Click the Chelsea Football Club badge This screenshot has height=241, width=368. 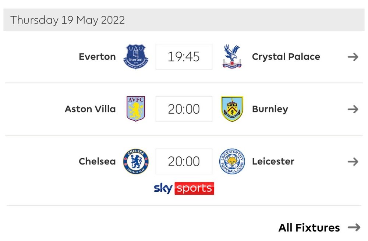coord(136,161)
